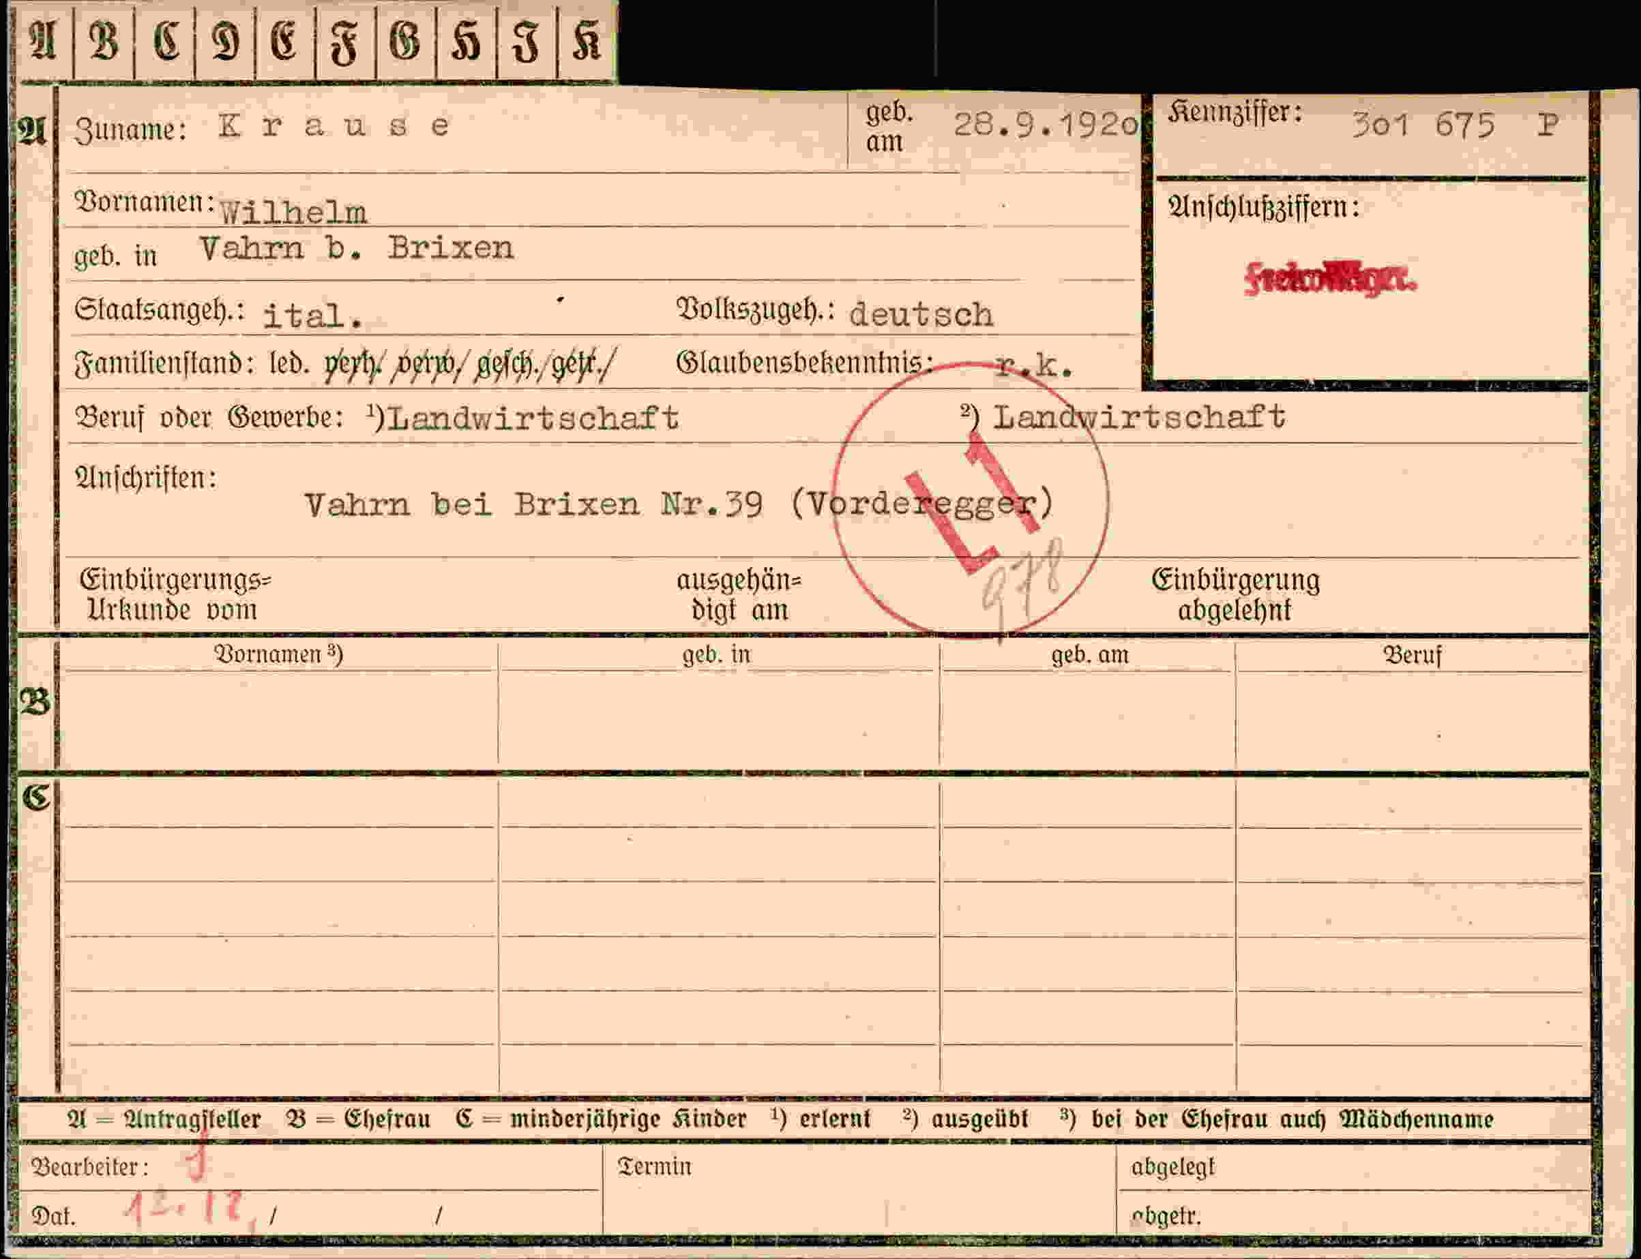This screenshot has width=1641, height=1259.
Task: Click the 'Dat.' label at bottom left
Action: tap(53, 1215)
